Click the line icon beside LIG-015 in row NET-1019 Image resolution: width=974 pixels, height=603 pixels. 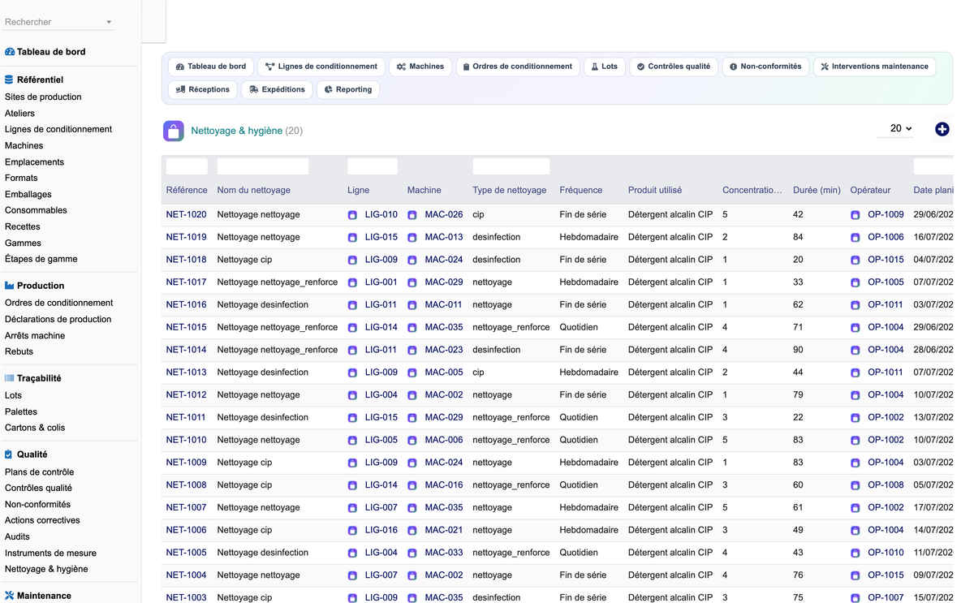tap(352, 238)
